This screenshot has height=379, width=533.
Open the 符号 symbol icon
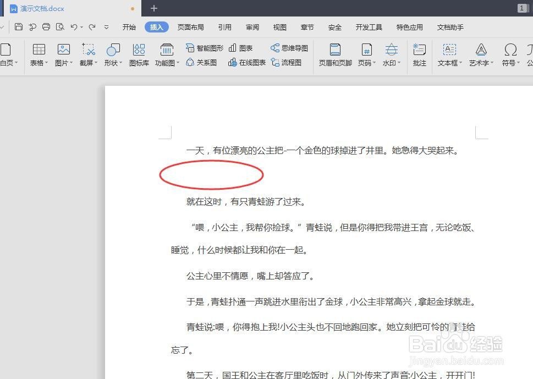point(510,50)
